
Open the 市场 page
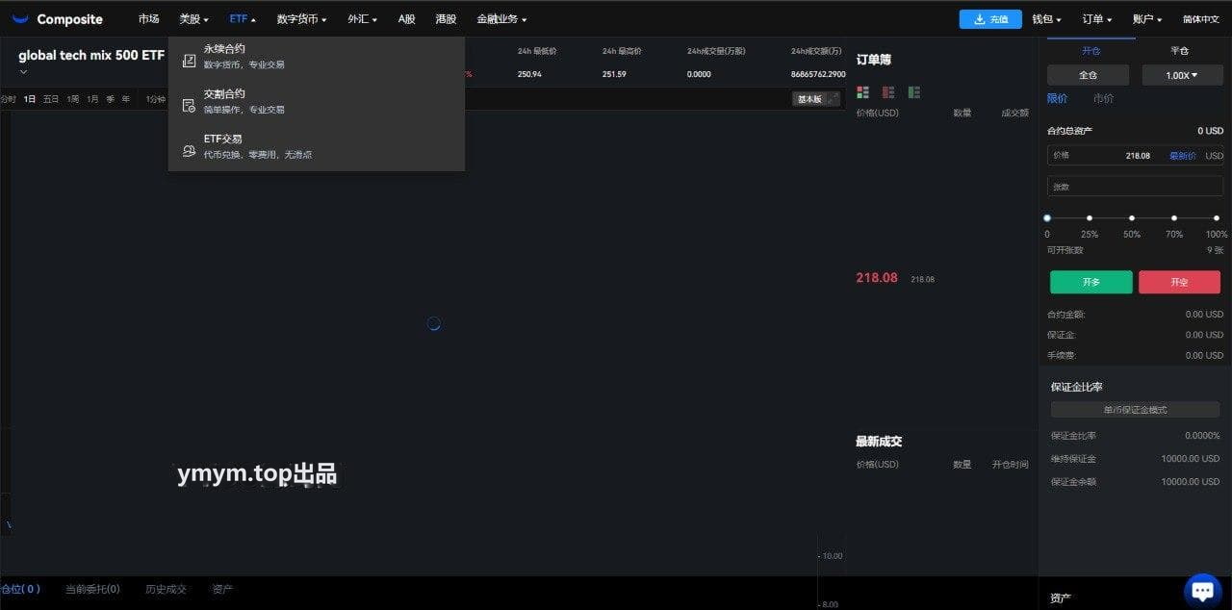pos(148,19)
